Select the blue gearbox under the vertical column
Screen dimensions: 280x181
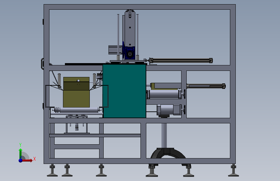tap(130, 53)
